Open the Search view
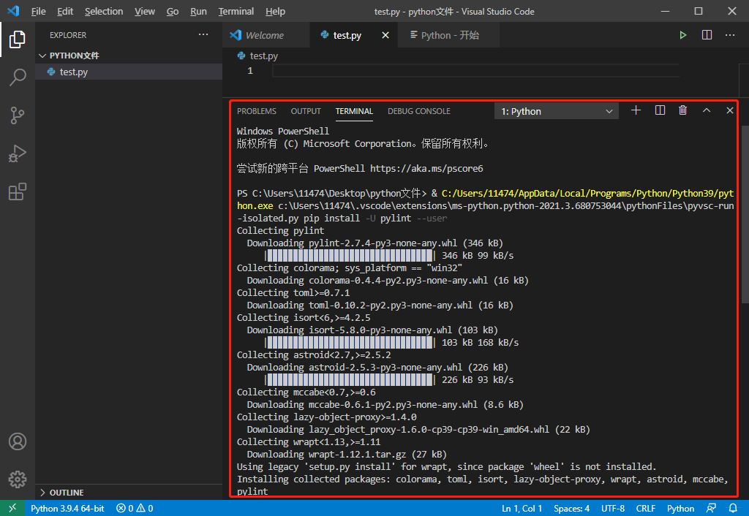The width and height of the screenshot is (749, 516). 18,77
